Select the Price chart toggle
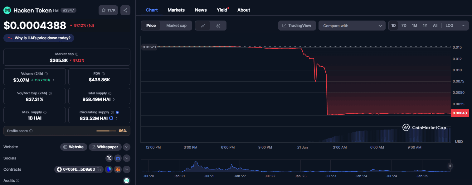 point(151,26)
